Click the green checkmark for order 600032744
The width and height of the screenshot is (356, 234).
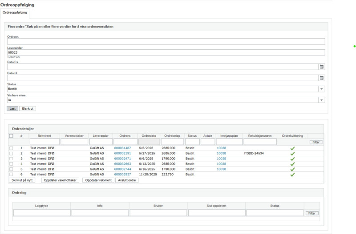point(292,169)
